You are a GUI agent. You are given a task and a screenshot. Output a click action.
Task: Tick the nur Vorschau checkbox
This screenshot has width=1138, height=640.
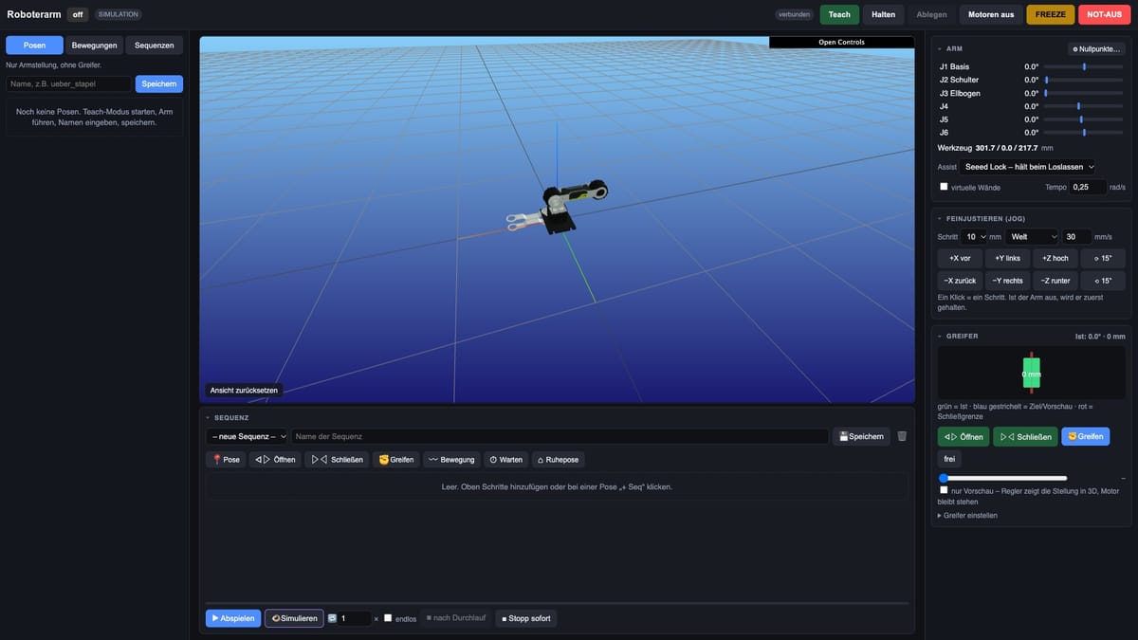(944, 490)
